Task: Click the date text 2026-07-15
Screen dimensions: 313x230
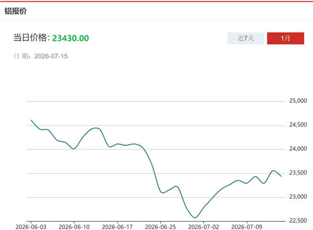Action: click(x=51, y=56)
